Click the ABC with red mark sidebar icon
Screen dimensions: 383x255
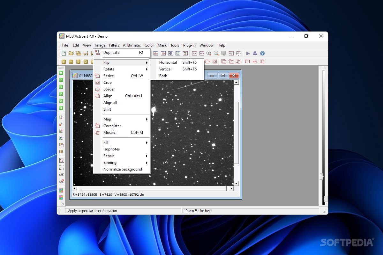pyautogui.click(x=61, y=181)
